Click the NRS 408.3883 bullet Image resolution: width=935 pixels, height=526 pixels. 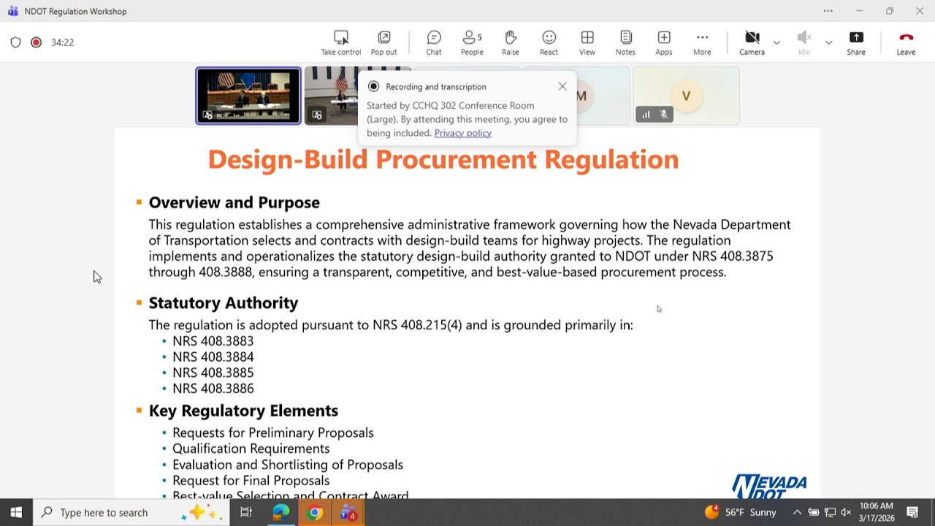213,341
